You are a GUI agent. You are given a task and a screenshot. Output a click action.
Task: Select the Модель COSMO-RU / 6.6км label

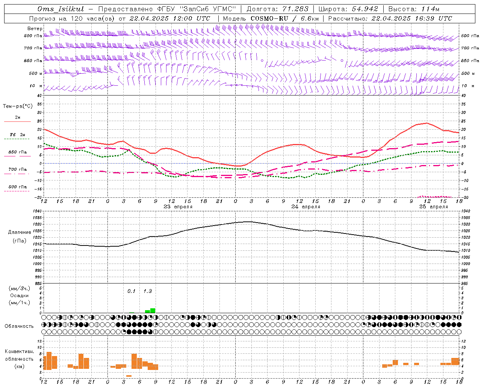pyautogui.click(x=271, y=18)
